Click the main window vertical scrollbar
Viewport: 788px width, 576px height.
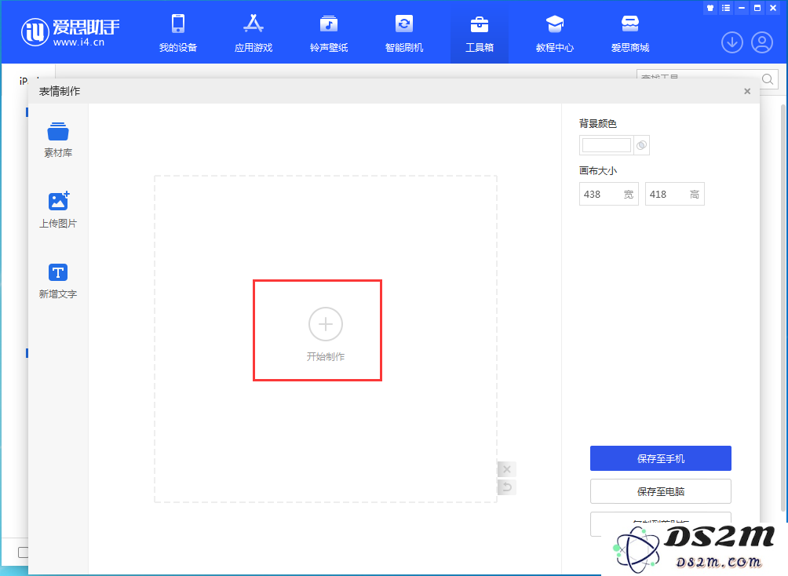click(x=783, y=307)
